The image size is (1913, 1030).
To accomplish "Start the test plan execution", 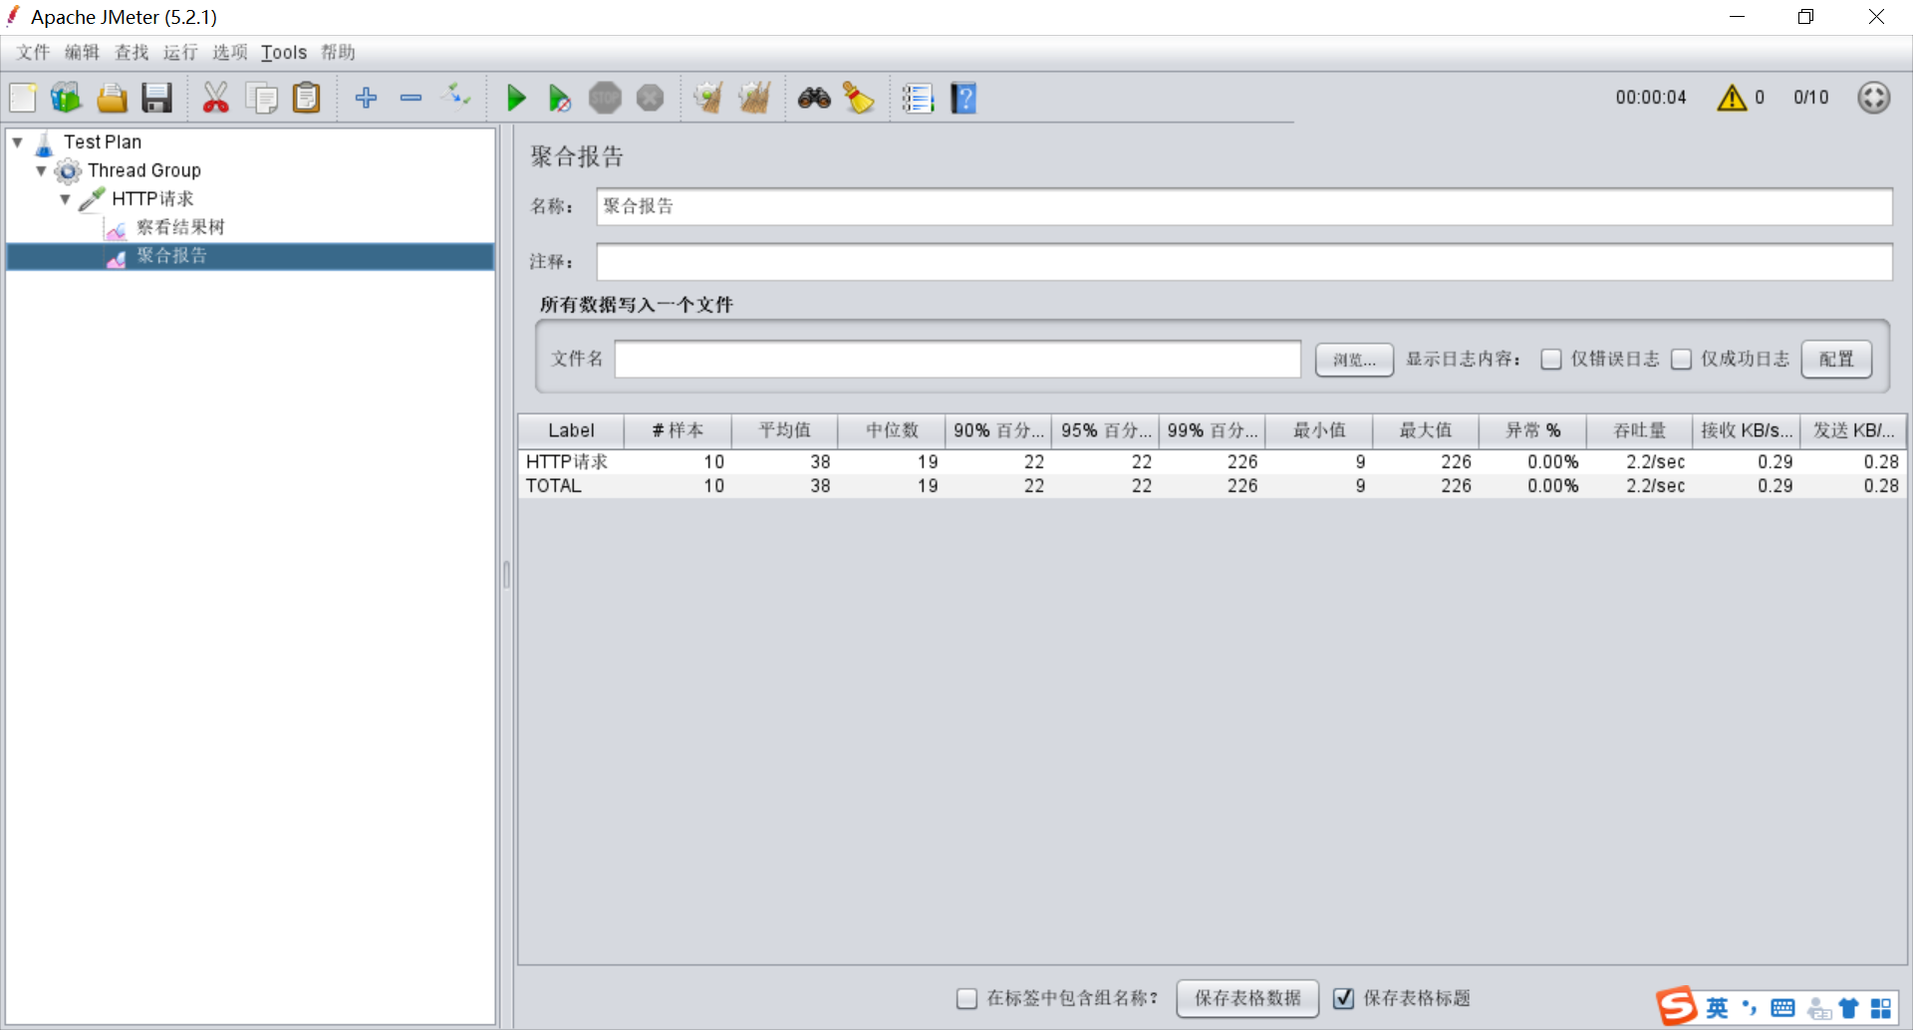I will click(516, 98).
